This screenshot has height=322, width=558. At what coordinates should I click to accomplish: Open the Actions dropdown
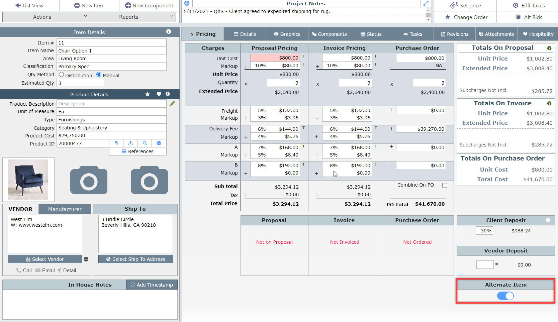point(45,17)
